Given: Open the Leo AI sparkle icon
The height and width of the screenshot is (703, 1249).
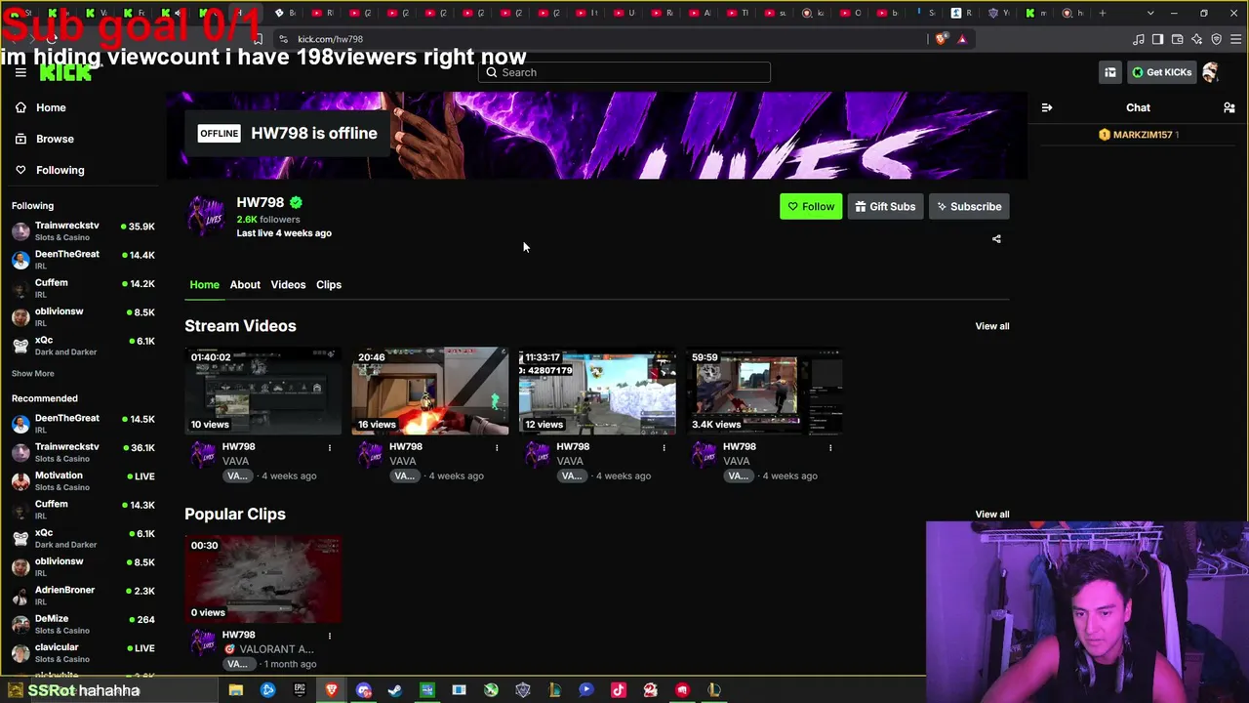Looking at the screenshot, I should point(1196,39).
